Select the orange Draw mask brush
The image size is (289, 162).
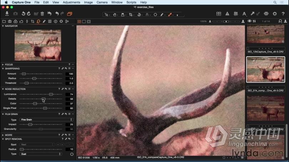pyautogui.click(x=170, y=15)
